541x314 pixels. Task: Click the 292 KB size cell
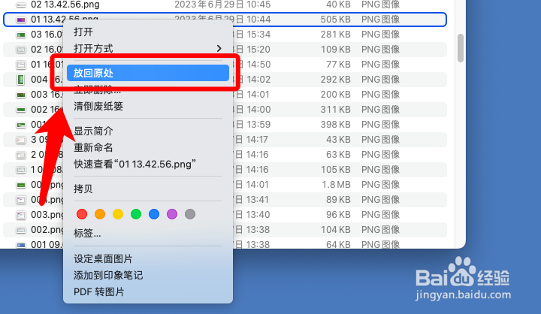pyautogui.click(x=336, y=80)
